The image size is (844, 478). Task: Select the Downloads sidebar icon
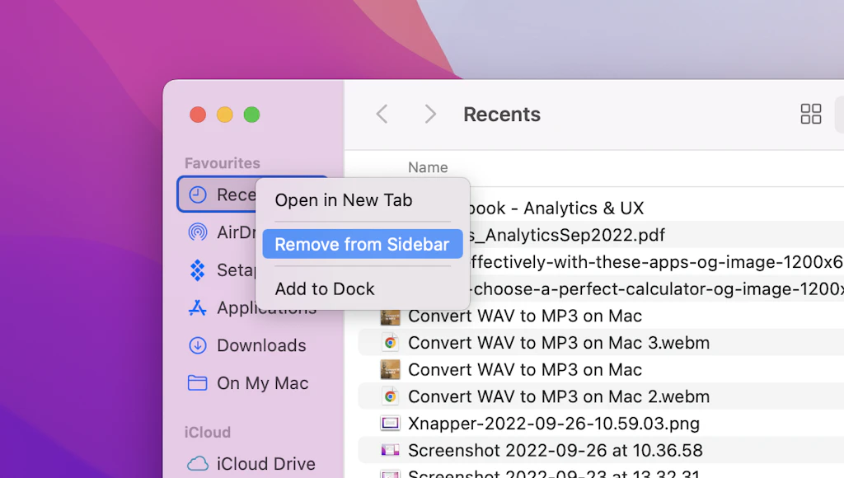(x=198, y=345)
